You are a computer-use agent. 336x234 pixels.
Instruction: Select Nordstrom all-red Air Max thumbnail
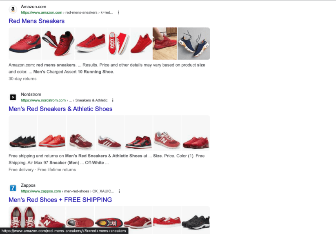coord(196,133)
